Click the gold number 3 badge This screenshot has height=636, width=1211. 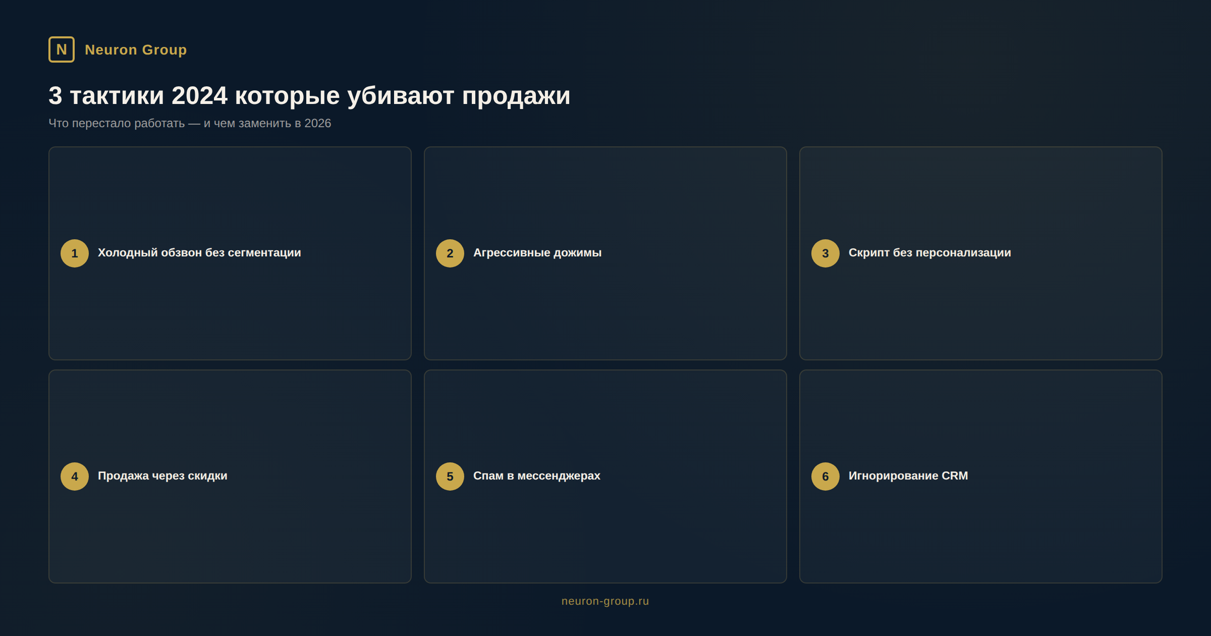click(x=825, y=253)
